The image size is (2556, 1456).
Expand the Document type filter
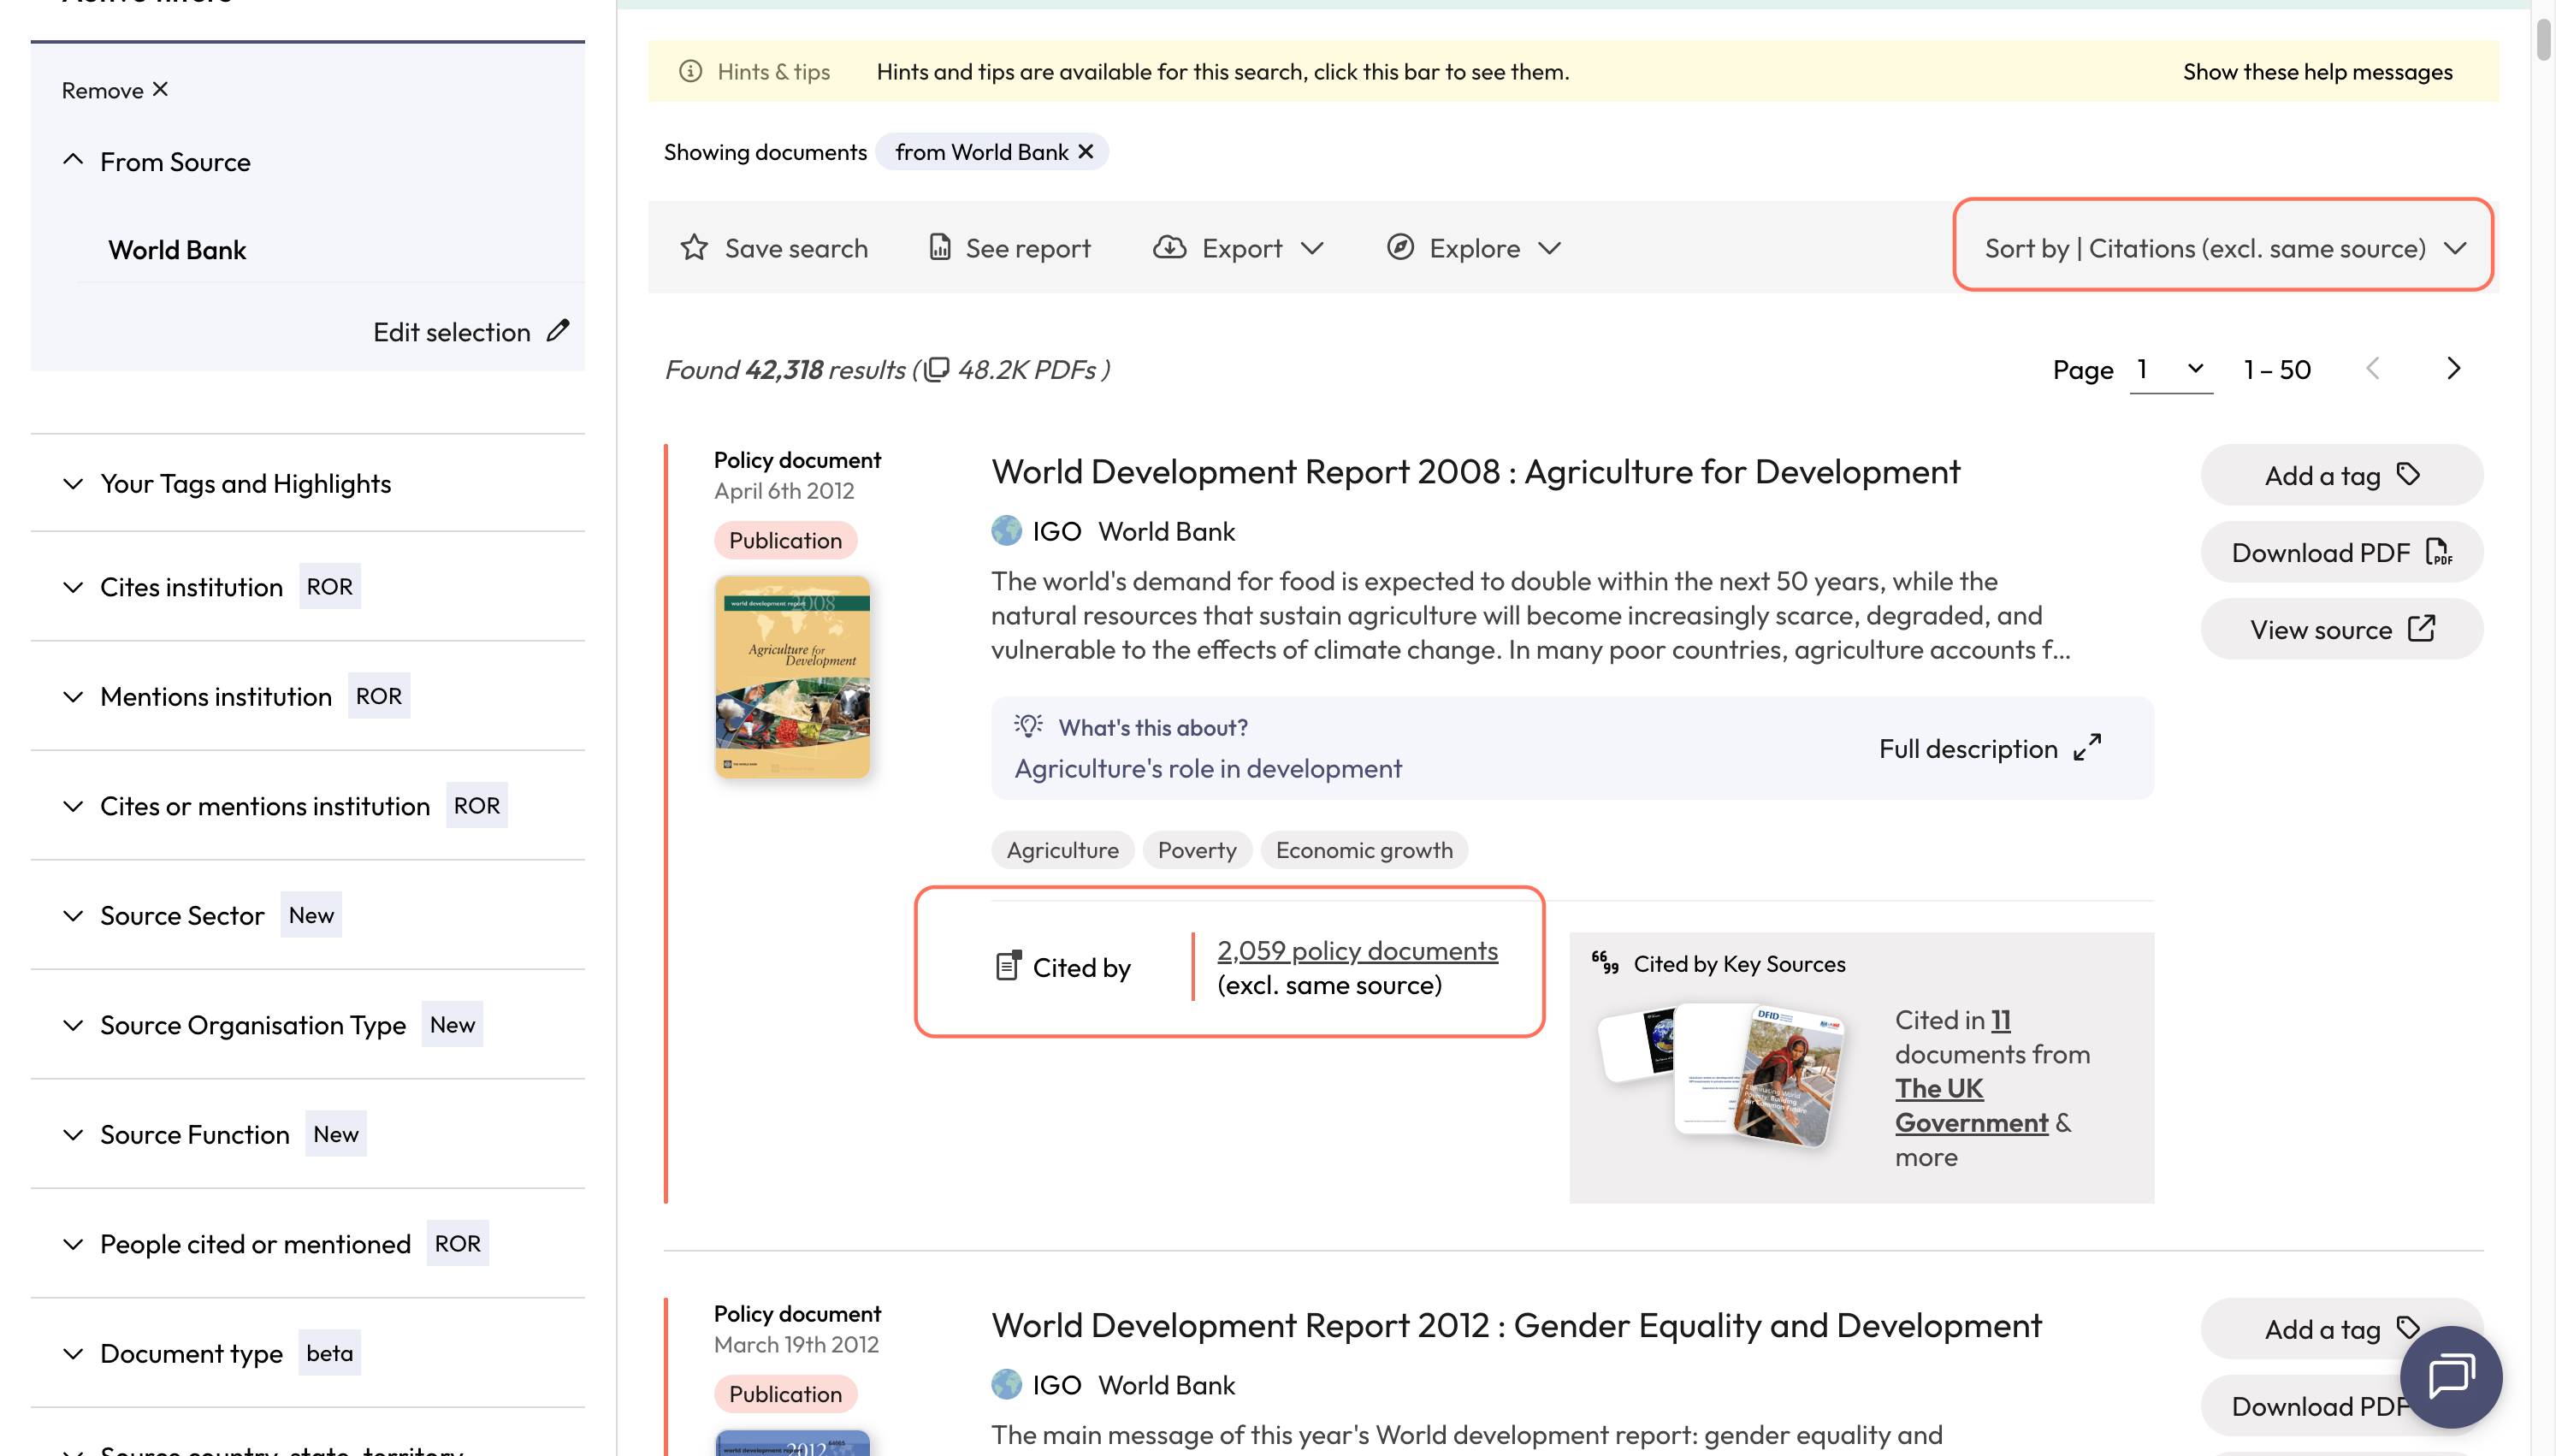(73, 1354)
